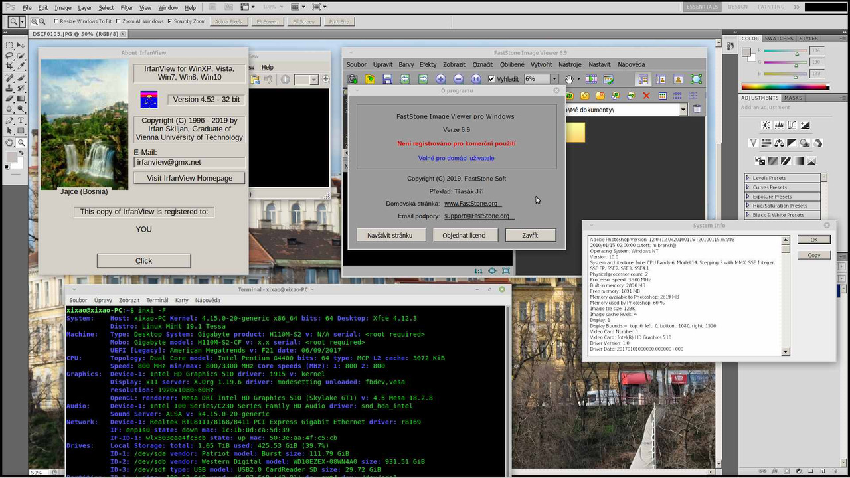Click the IrfanView email address field
This screenshot has width=850, height=478.
189,162
